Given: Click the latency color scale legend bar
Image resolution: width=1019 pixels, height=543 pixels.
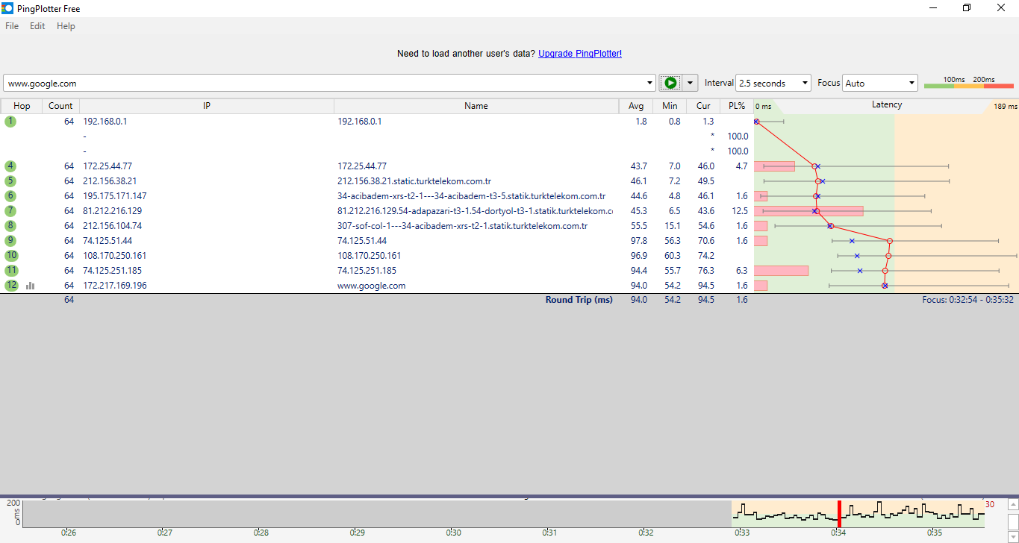Looking at the screenshot, I should coord(969,86).
